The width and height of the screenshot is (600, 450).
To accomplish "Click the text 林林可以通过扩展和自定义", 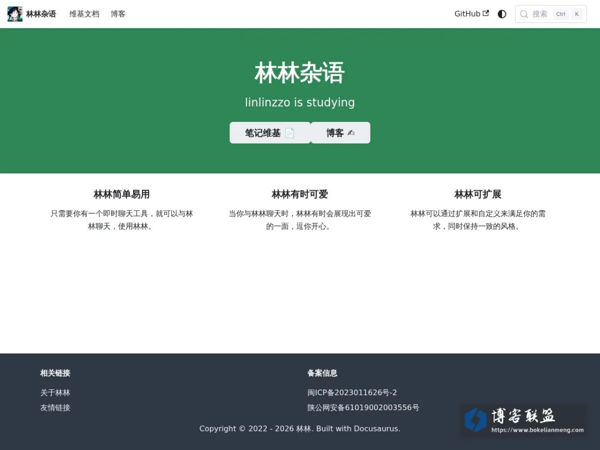I will 455,213.
